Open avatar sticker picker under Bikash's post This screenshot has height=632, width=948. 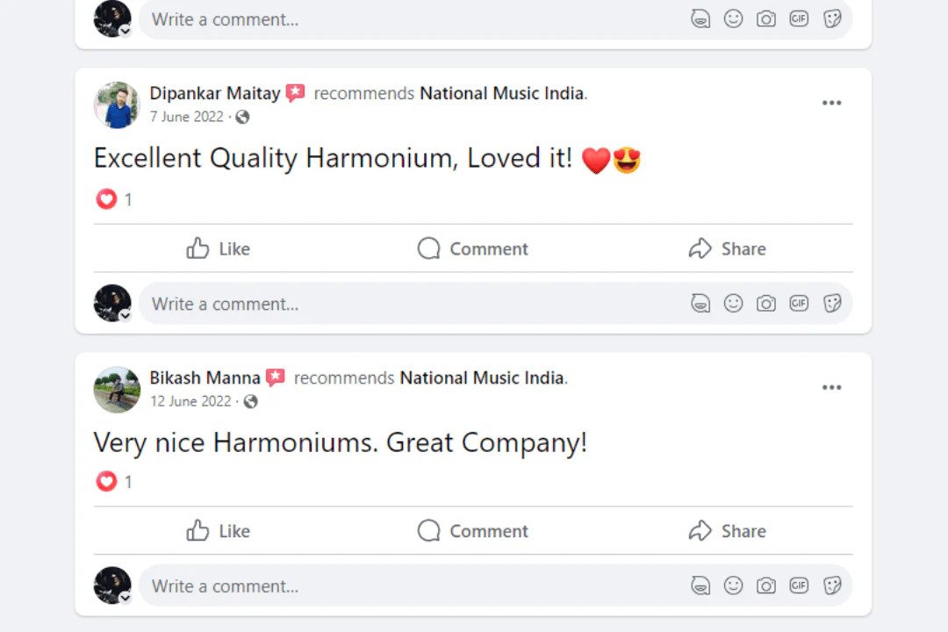[700, 585]
